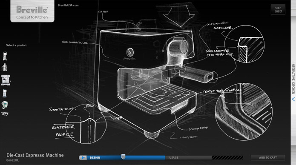Select the flat grill product thumbnail
Image resolution: width=296 pixels, height=165 pixels.
coord(5,114)
